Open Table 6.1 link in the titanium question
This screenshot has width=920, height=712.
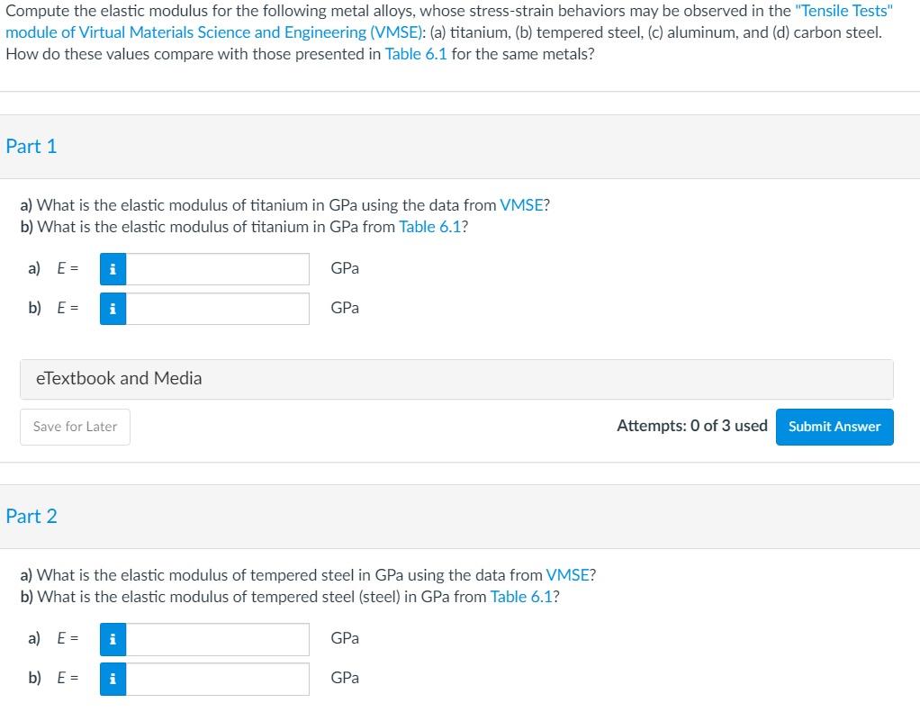point(431,226)
